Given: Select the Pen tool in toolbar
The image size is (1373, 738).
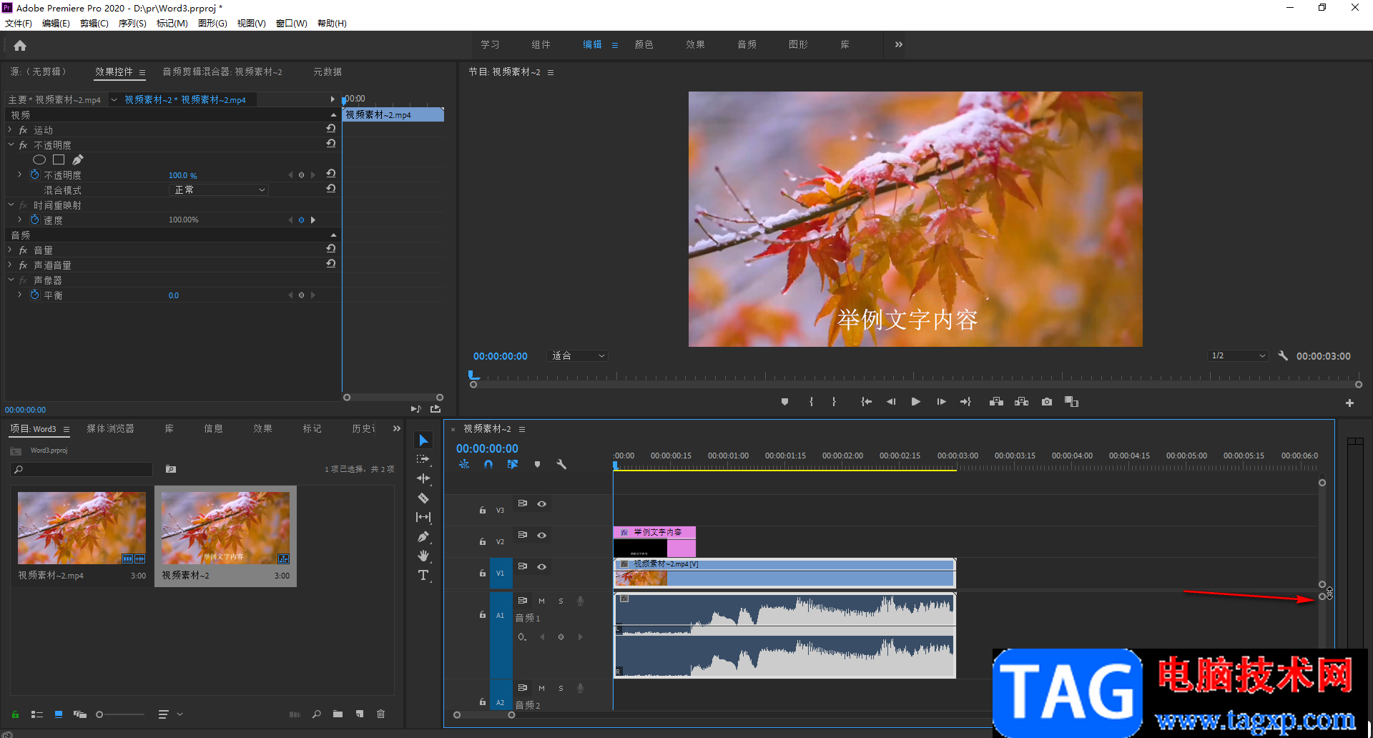Looking at the screenshot, I should pyautogui.click(x=423, y=536).
